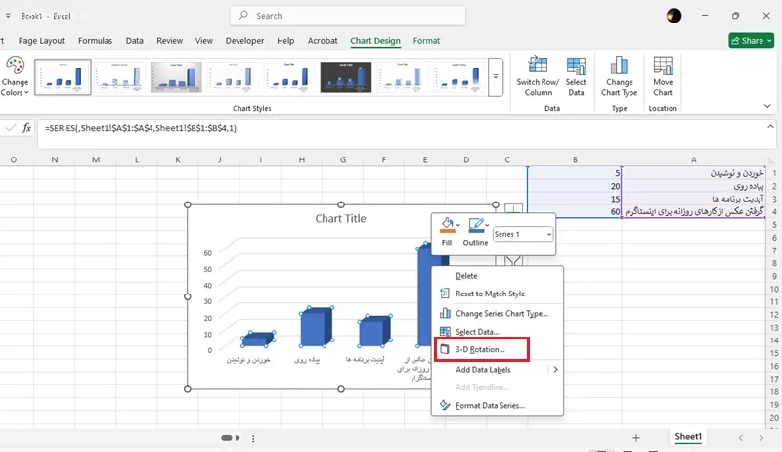
Task: Expand the Add Data Labels submenu arrow
Action: pos(556,369)
